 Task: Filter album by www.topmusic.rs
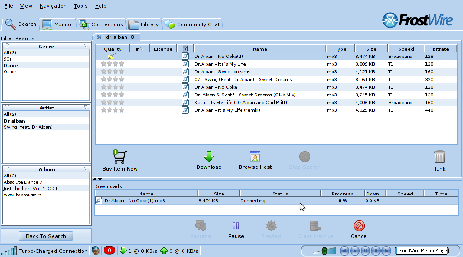tap(46, 195)
